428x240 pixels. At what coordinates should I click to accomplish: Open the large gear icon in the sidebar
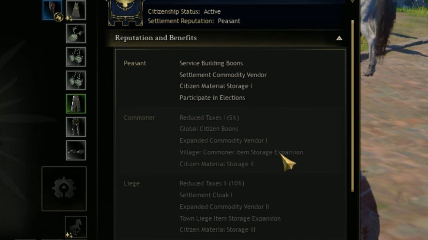64,188
